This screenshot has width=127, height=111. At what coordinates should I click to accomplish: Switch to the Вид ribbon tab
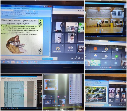tap(33, 9)
